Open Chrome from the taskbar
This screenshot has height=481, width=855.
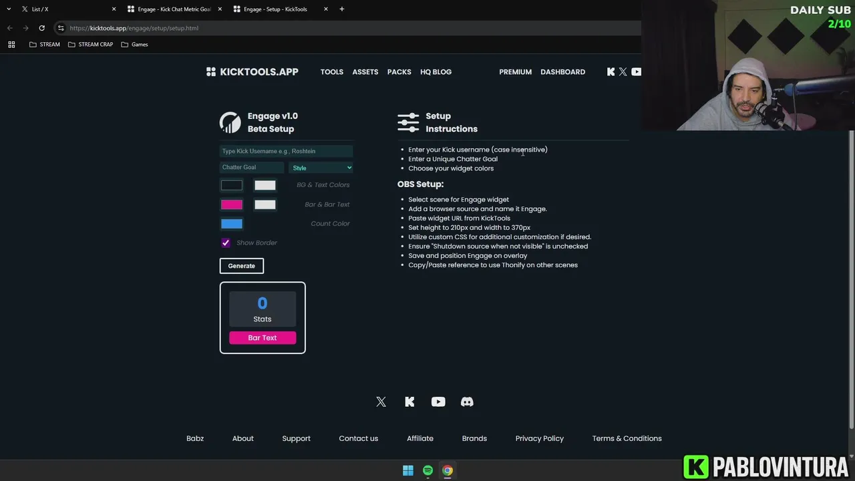(x=448, y=470)
